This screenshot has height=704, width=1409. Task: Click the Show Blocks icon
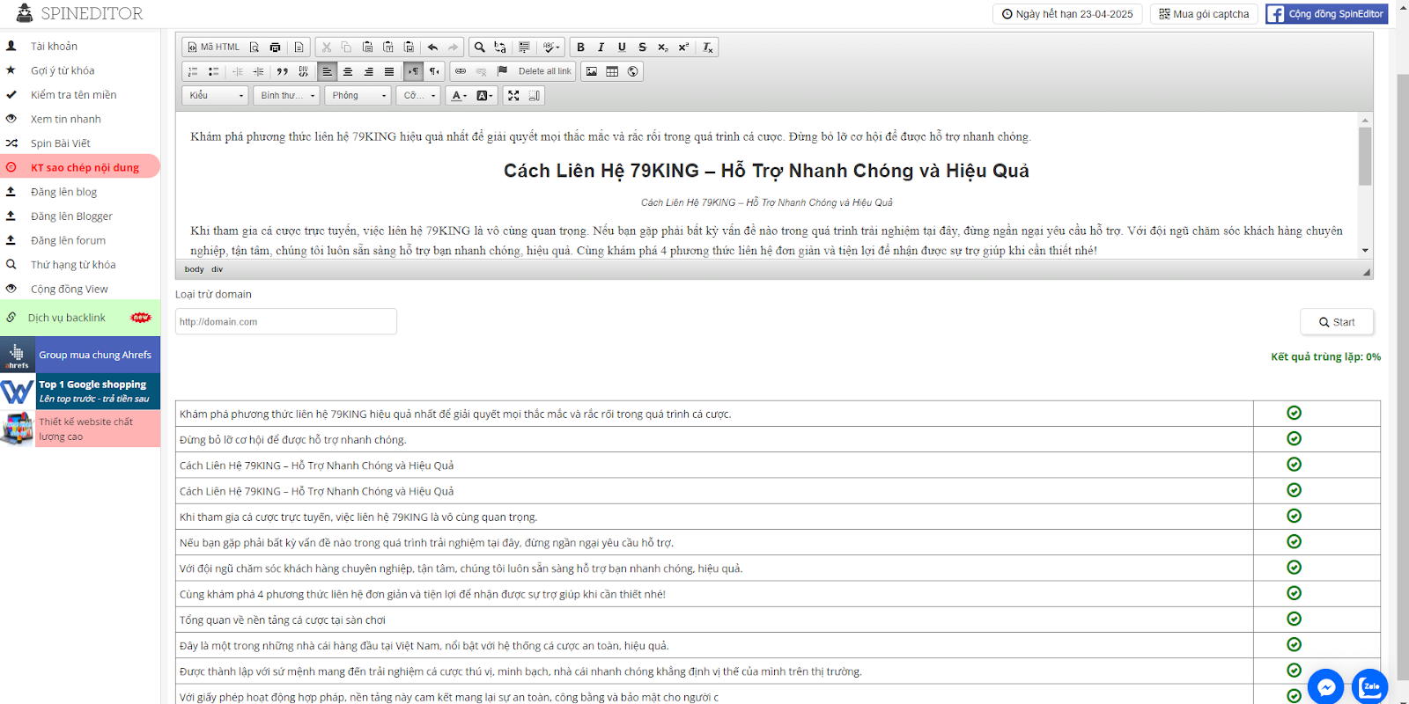[534, 95]
